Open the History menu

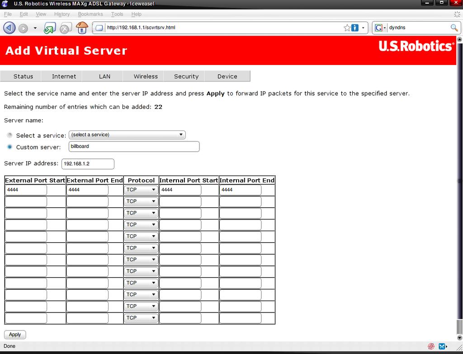(61, 14)
